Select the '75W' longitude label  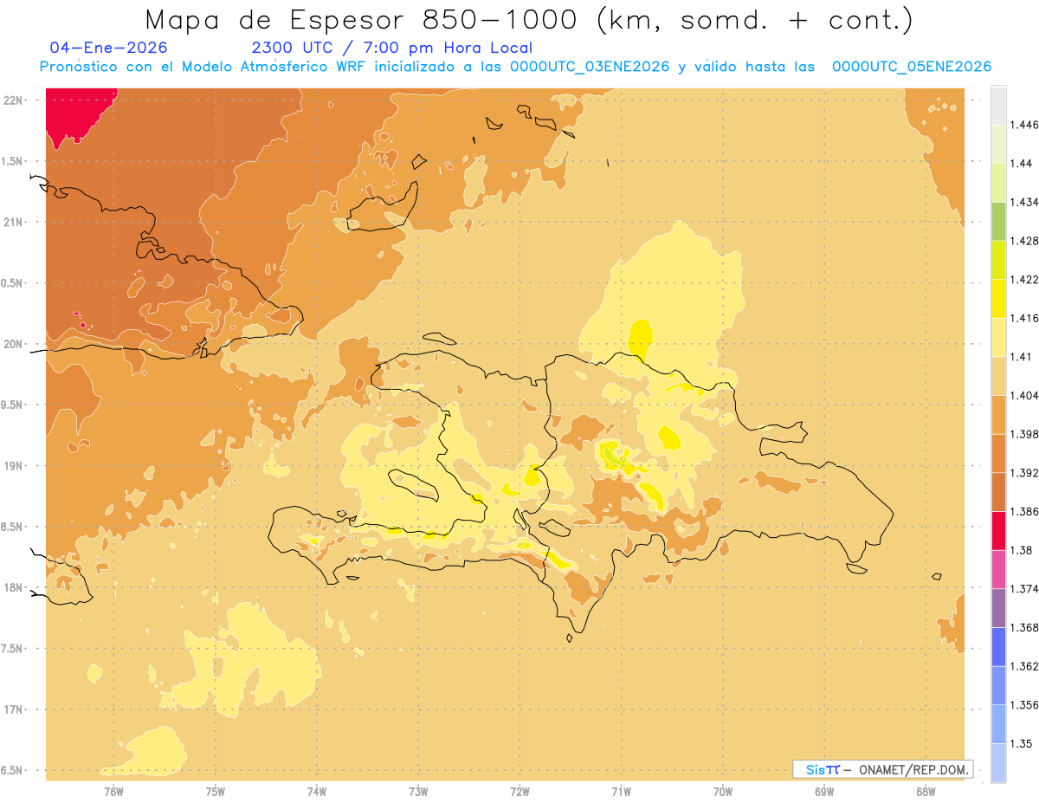click(x=216, y=792)
